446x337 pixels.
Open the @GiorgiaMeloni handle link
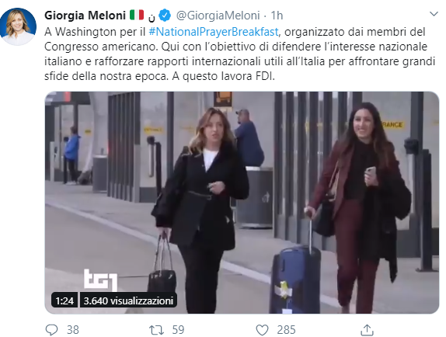218,16
